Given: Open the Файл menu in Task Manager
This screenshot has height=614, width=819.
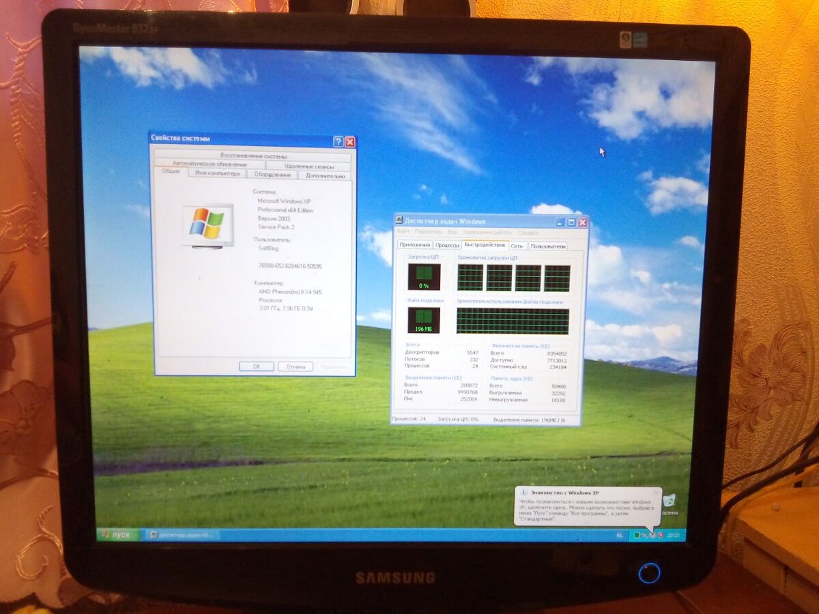Looking at the screenshot, I should (403, 233).
